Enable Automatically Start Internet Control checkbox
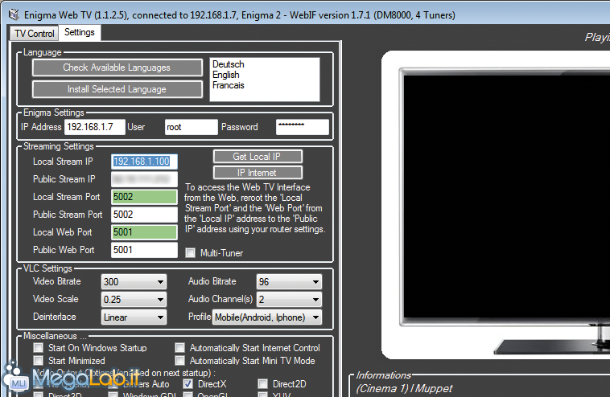This screenshot has height=397, width=610. (179, 347)
